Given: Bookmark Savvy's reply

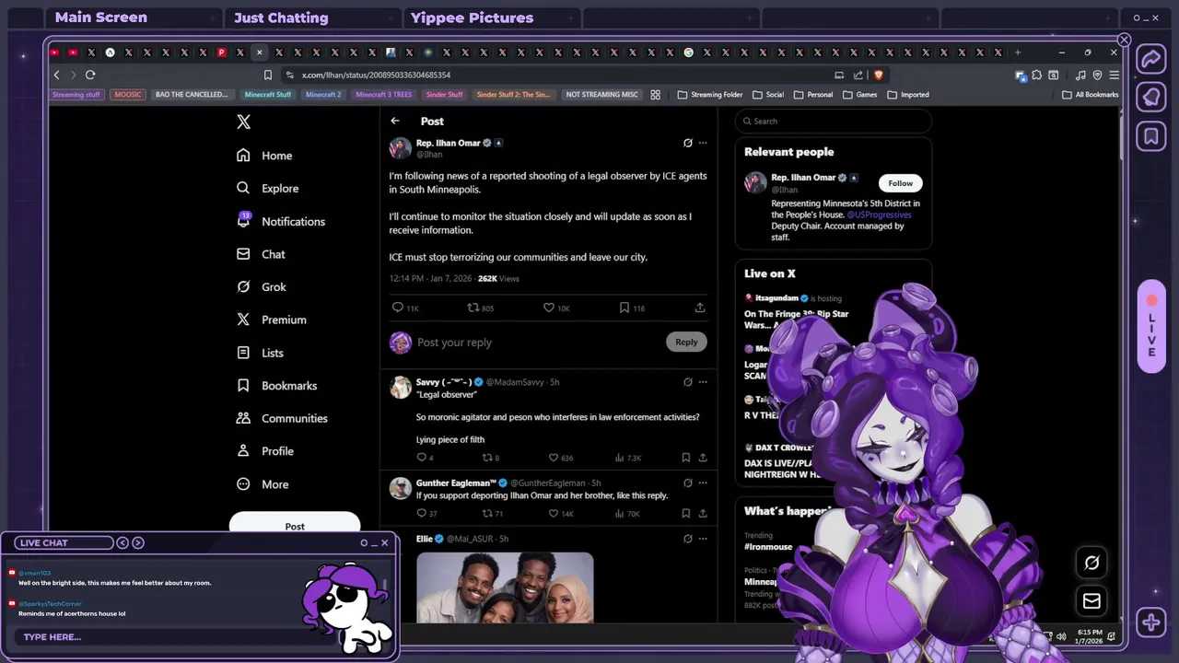Looking at the screenshot, I should click(x=686, y=458).
